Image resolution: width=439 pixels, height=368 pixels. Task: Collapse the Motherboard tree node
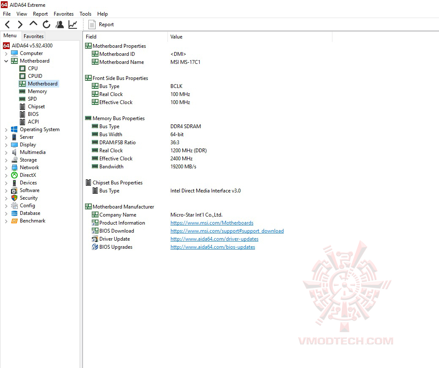point(5,60)
